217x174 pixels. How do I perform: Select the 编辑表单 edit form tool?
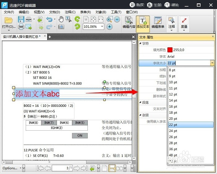point(158,22)
